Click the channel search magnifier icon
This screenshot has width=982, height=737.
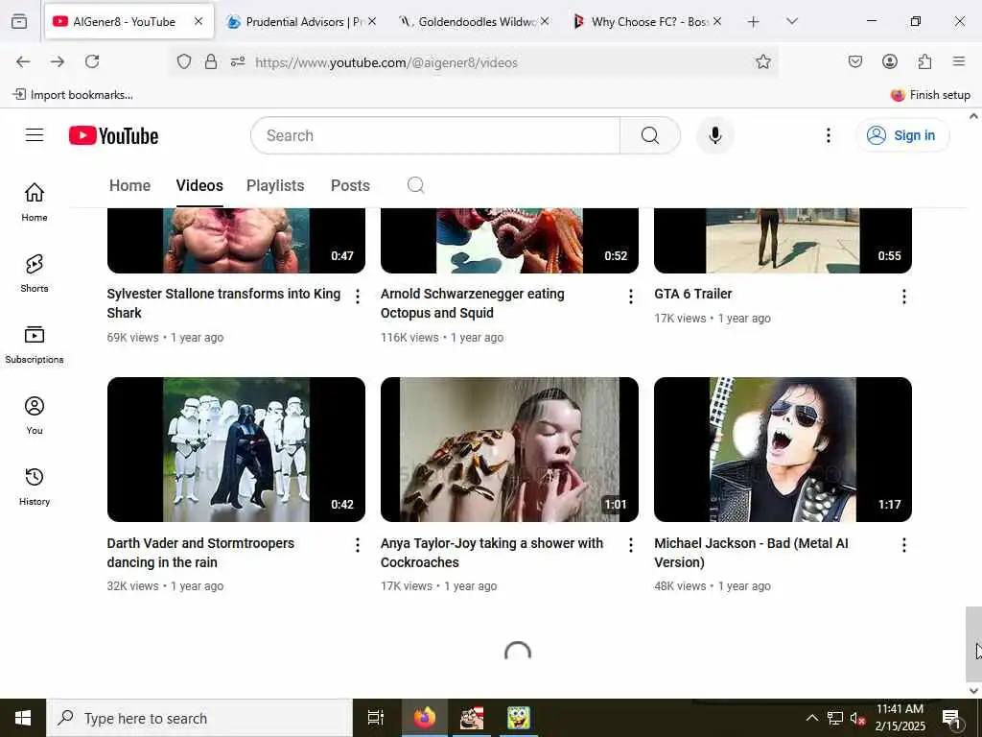[416, 185]
